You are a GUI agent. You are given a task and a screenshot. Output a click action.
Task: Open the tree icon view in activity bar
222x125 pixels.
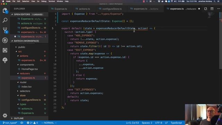point(5,60)
